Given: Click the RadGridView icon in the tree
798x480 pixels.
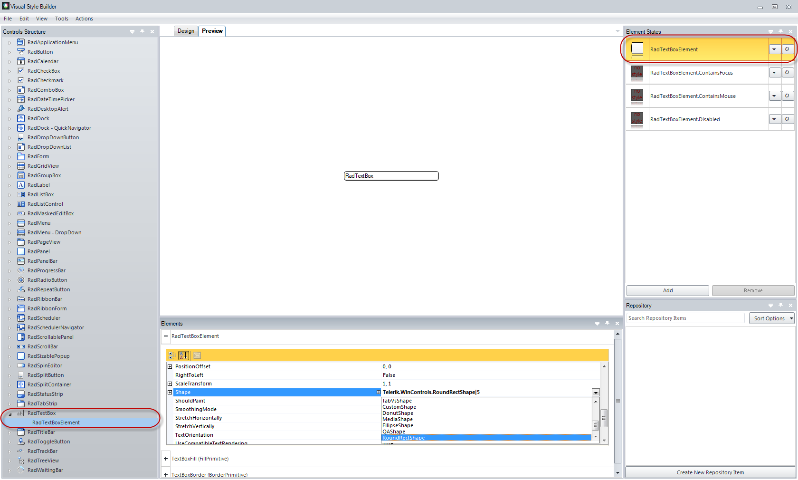Looking at the screenshot, I should point(21,166).
